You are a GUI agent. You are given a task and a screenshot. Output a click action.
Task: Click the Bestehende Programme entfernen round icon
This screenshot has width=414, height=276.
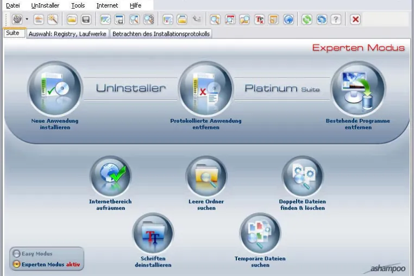(x=357, y=89)
